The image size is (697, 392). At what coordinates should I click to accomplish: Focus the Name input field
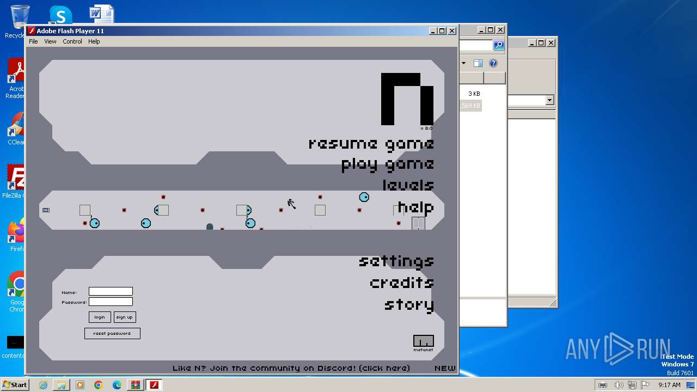[111, 291]
